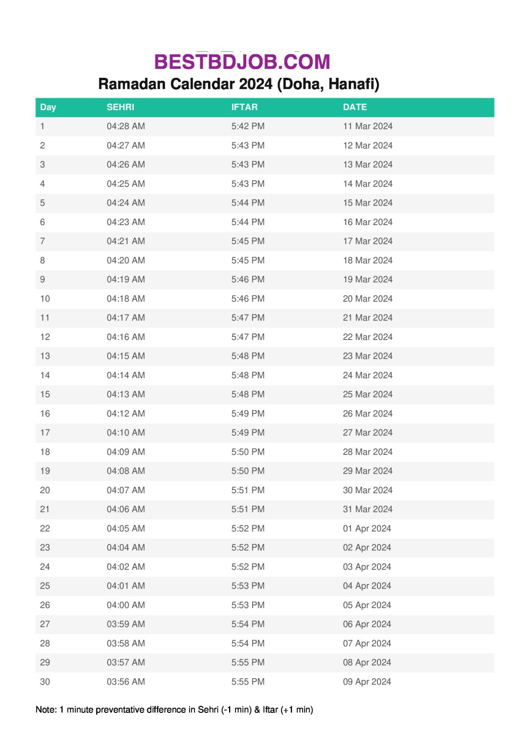Click day number 15 in Day column
The width and height of the screenshot is (530, 750).
[x=45, y=394]
